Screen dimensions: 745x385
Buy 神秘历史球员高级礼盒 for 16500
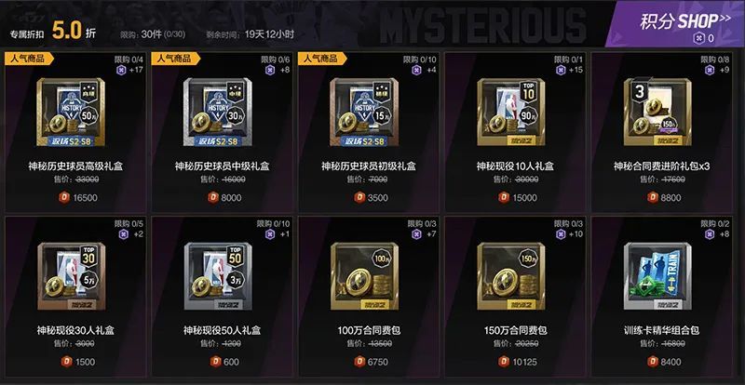(78, 197)
